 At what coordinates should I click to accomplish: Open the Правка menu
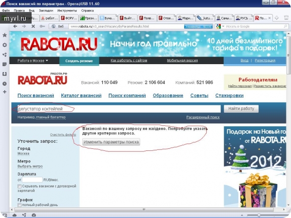coord(19,11)
